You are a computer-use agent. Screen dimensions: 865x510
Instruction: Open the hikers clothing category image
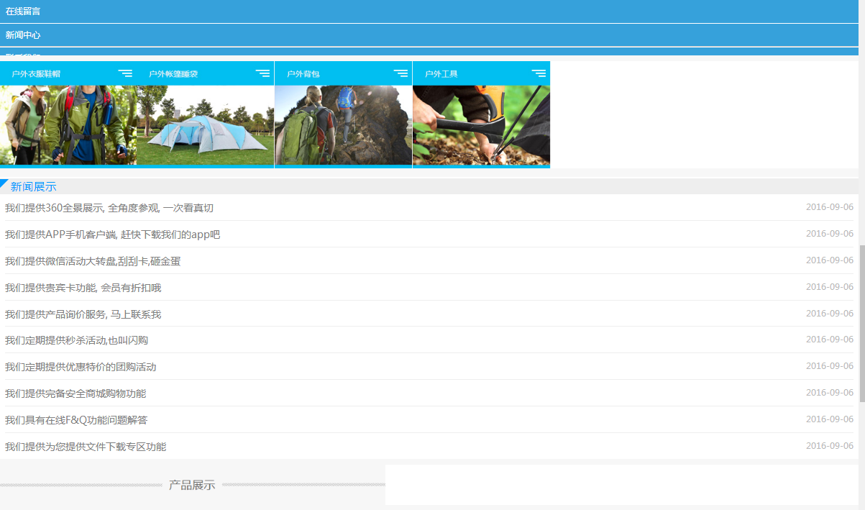coord(68,125)
